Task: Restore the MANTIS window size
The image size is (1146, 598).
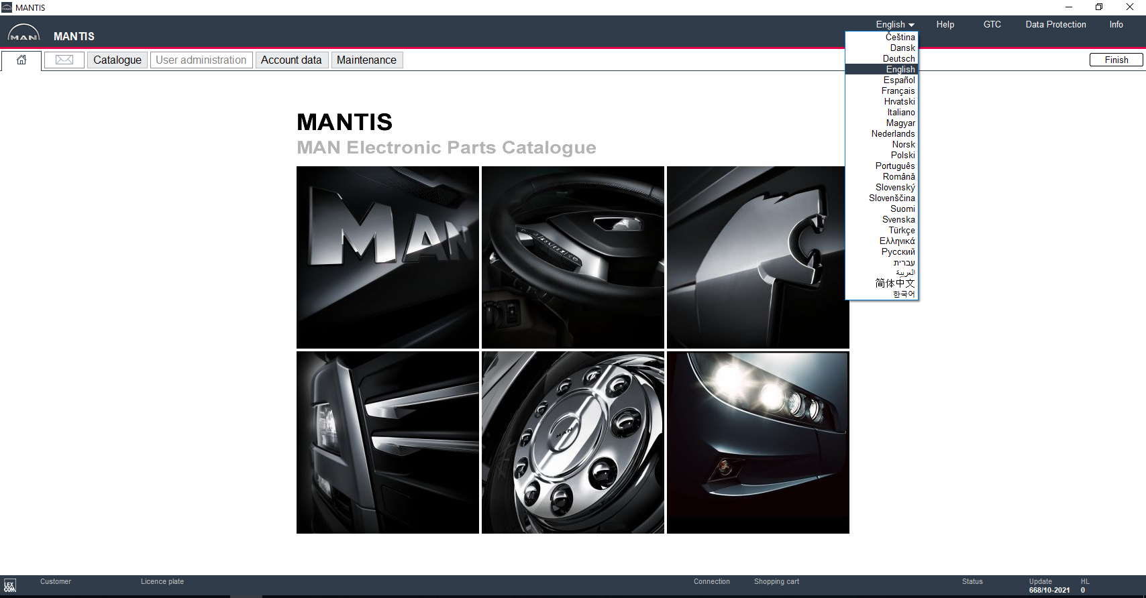Action: (1099, 7)
